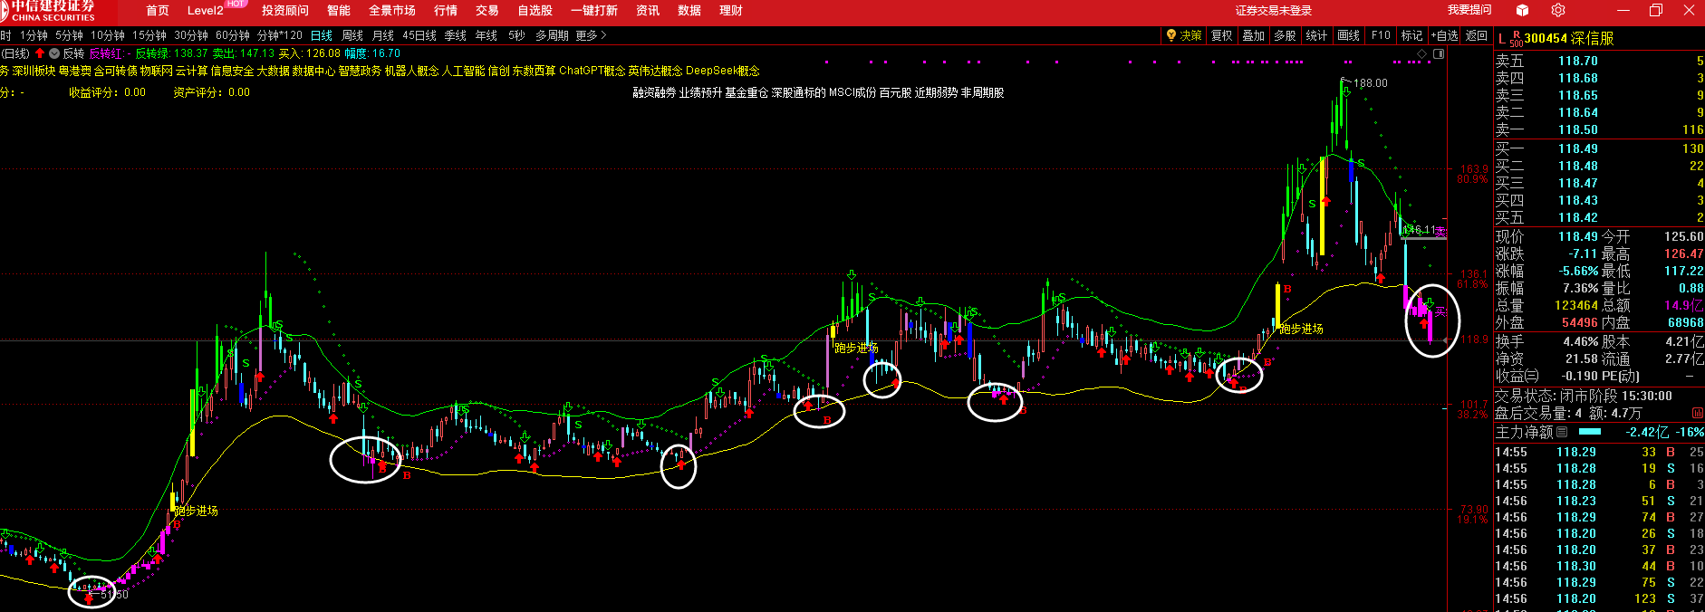Image resolution: width=1705 pixels, height=612 pixels.
Task: Click the after-hours trading chart icon
Action: [1697, 413]
